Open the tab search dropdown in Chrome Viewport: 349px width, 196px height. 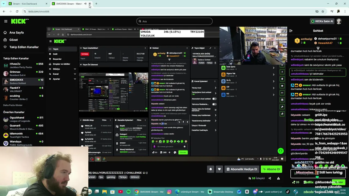click(4, 4)
